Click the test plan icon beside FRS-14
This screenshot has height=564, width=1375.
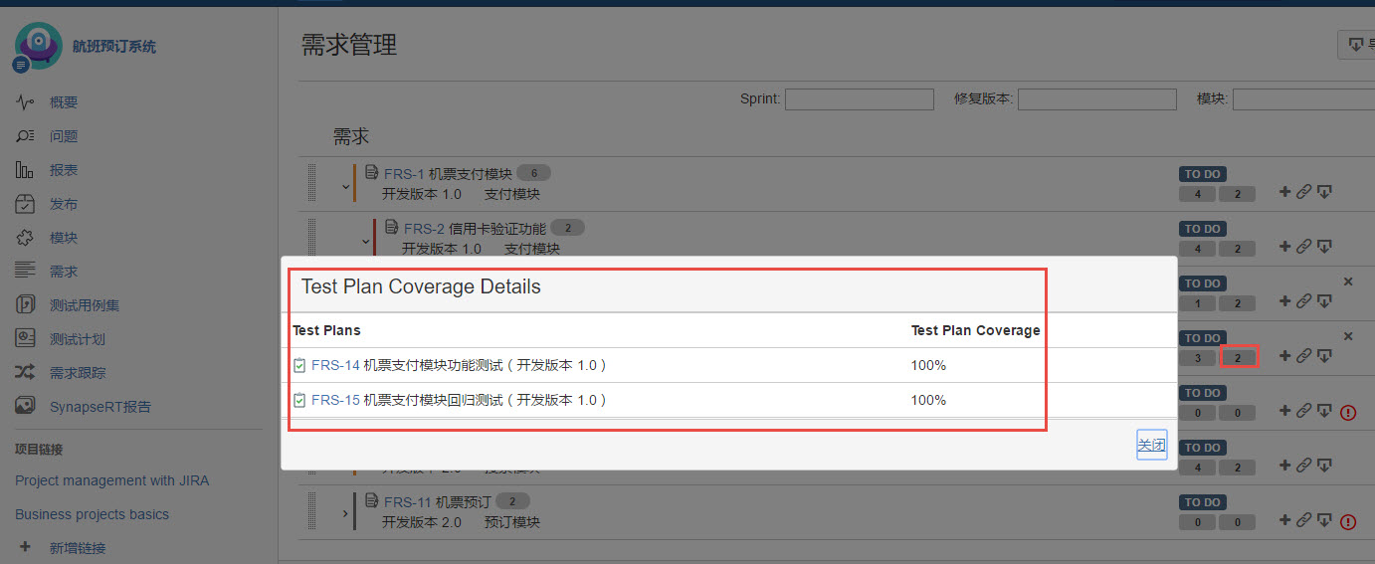coord(299,365)
